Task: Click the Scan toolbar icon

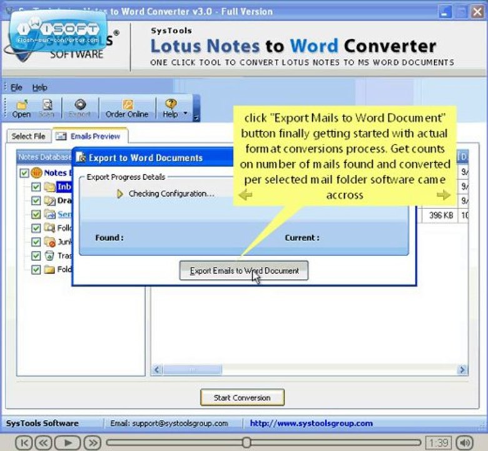Action: pyautogui.click(x=47, y=105)
